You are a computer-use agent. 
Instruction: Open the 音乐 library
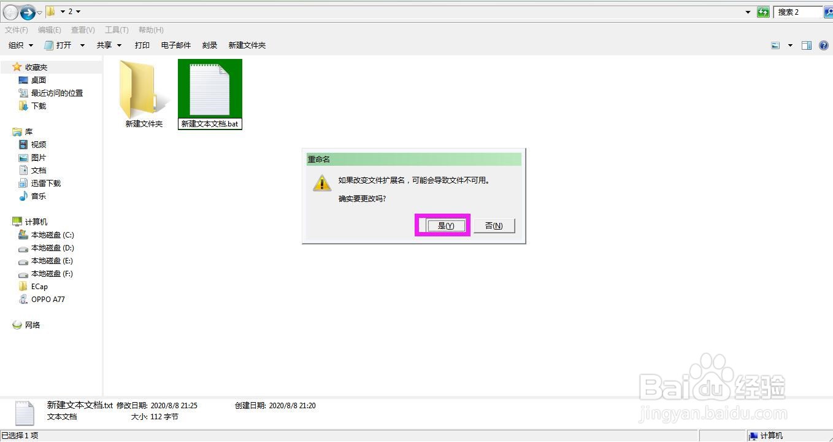click(x=39, y=196)
